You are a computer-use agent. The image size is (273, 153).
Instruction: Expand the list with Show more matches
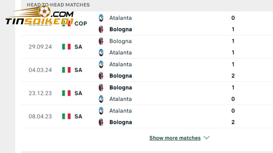175,138
